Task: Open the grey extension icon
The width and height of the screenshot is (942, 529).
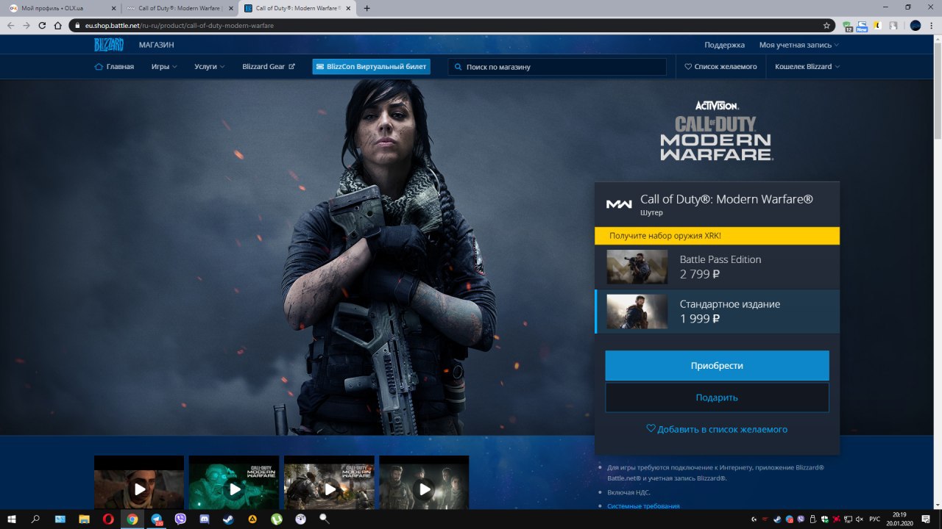Action: [893, 25]
